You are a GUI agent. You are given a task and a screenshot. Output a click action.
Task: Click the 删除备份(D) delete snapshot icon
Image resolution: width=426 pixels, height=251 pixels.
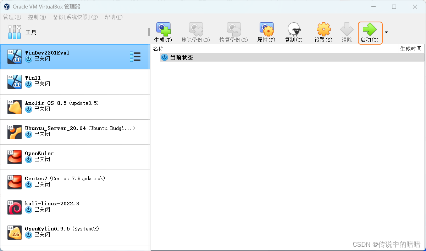click(196, 29)
